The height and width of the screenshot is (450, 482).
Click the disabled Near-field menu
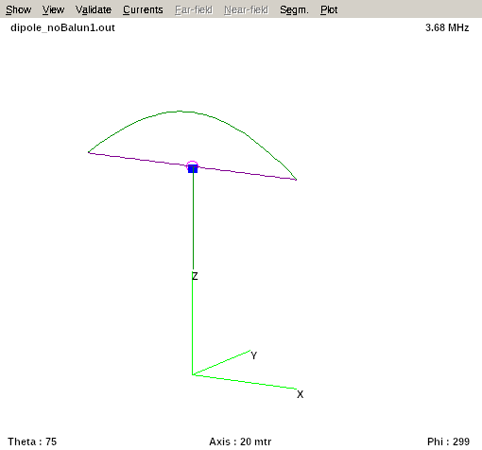pos(246,9)
